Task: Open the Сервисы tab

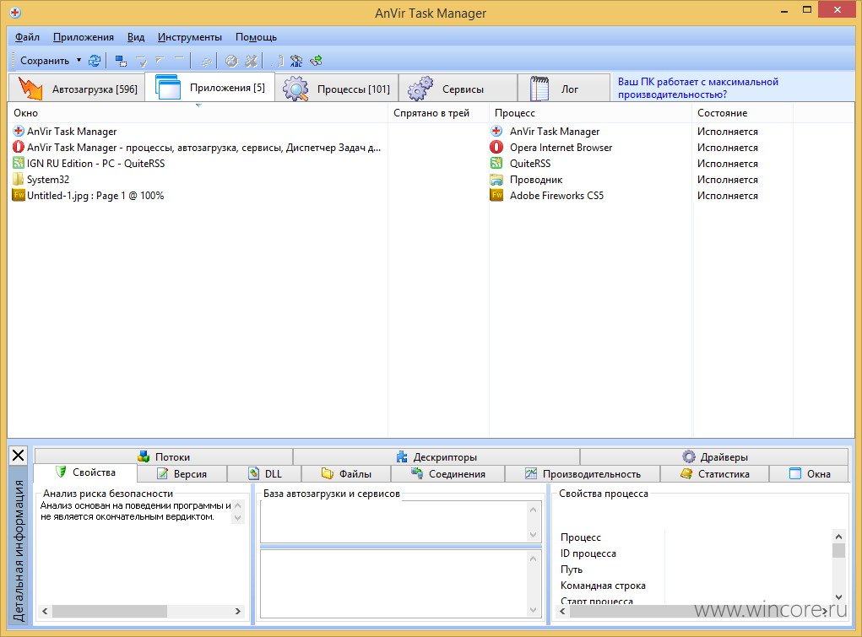Action: tap(458, 89)
